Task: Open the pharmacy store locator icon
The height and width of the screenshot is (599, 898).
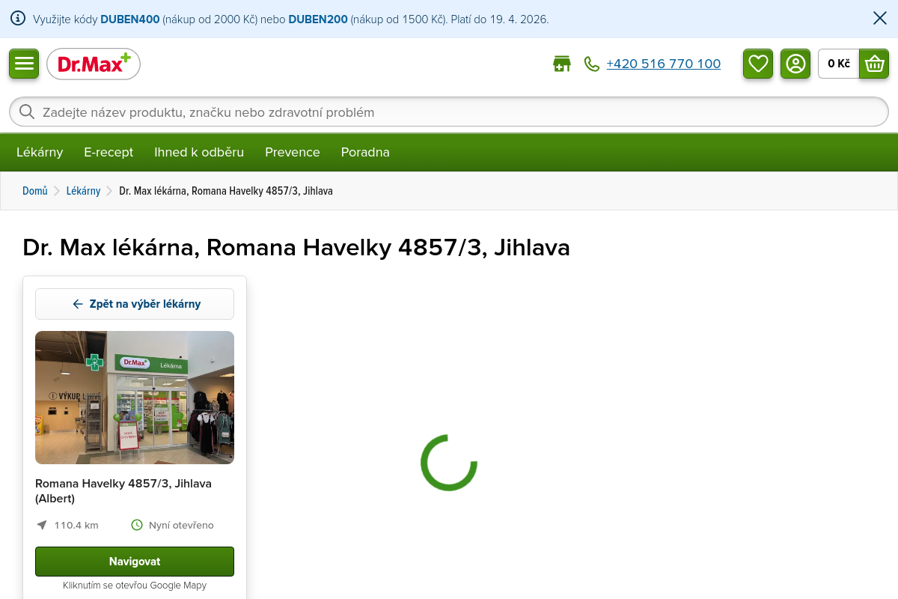Action: tap(561, 64)
